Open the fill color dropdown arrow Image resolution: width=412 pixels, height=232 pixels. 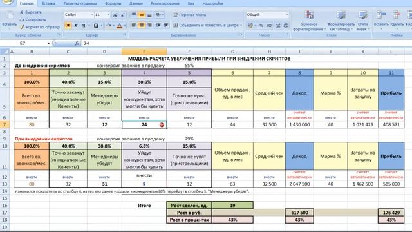click(113, 26)
